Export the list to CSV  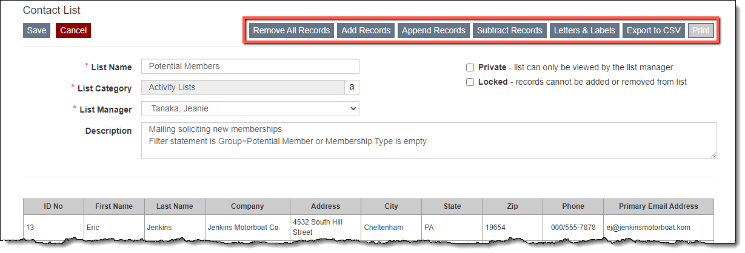coord(653,31)
